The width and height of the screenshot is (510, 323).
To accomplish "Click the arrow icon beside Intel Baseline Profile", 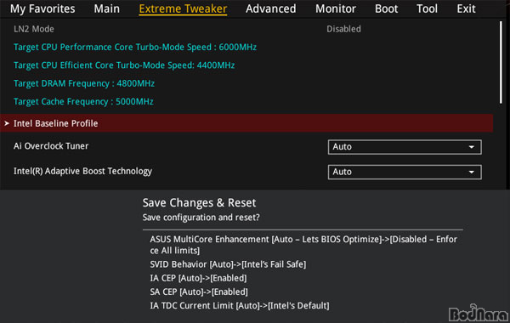I will [x=7, y=123].
